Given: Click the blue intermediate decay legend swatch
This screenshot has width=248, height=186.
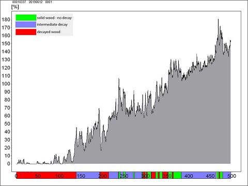Looking at the screenshot, I should coord(26,25).
